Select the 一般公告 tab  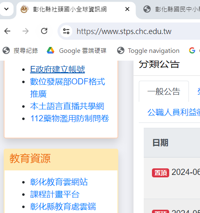164,91
